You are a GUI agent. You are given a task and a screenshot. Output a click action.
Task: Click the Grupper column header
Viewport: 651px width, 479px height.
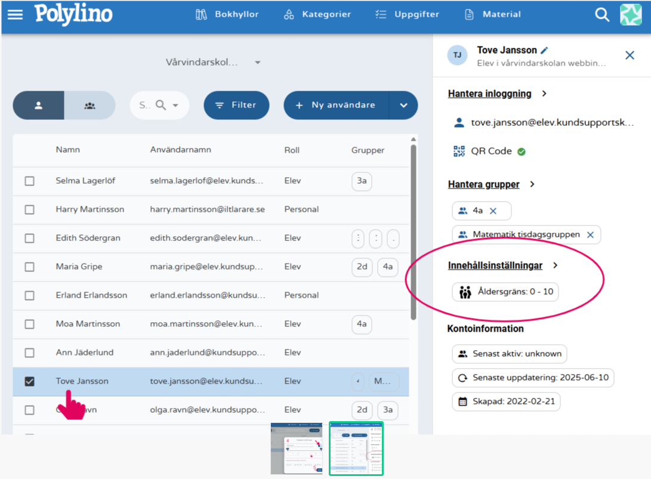368,150
